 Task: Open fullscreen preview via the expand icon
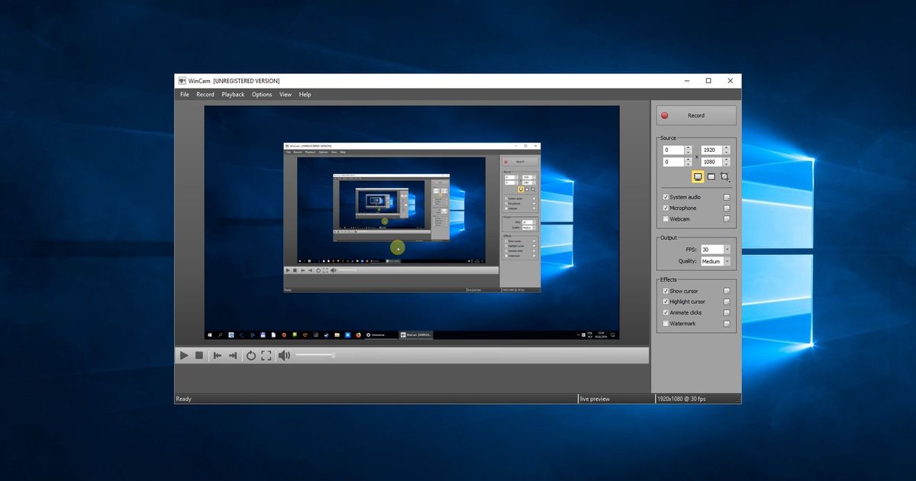[x=266, y=355]
